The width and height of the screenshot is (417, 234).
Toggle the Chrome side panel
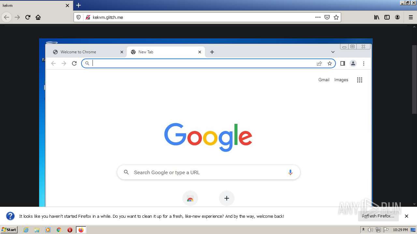[343, 63]
